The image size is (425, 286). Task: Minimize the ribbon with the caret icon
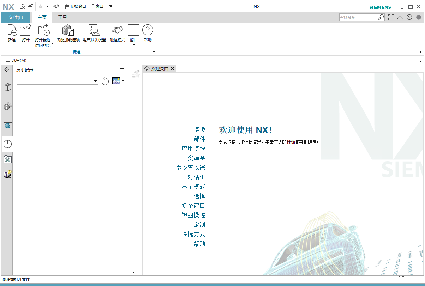[x=400, y=17]
